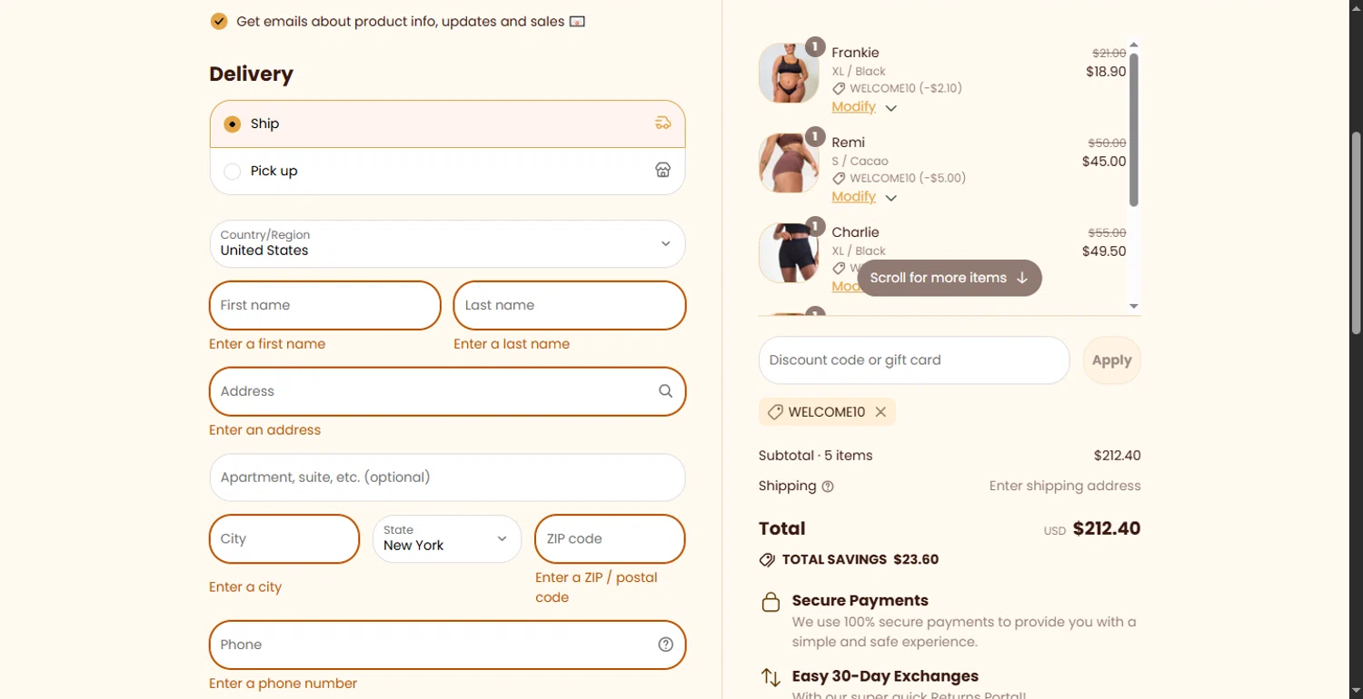Click the Discount code or gift card field
Image resolution: width=1363 pixels, height=699 pixels.
pyautogui.click(x=914, y=360)
